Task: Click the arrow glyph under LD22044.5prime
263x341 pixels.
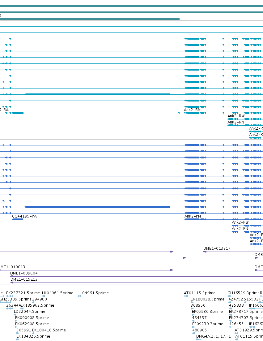Action: tap(15, 315)
